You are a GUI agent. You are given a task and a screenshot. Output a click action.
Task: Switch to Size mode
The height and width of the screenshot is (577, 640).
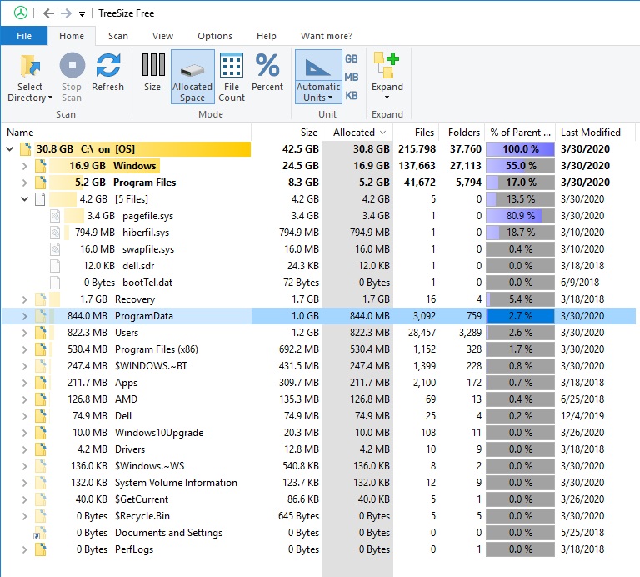tap(152, 73)
